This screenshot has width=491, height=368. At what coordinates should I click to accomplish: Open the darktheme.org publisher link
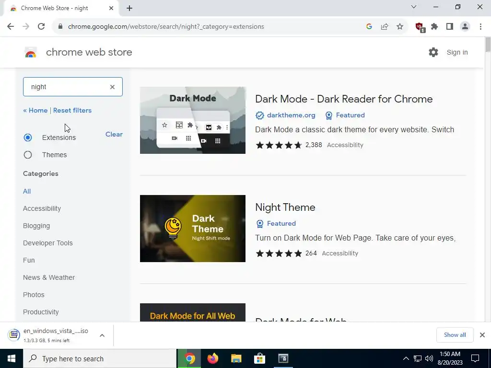click(x=291, y=115)
